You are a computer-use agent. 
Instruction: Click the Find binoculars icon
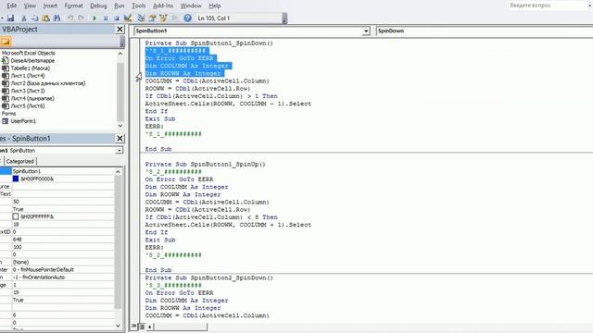pos(57,18)
